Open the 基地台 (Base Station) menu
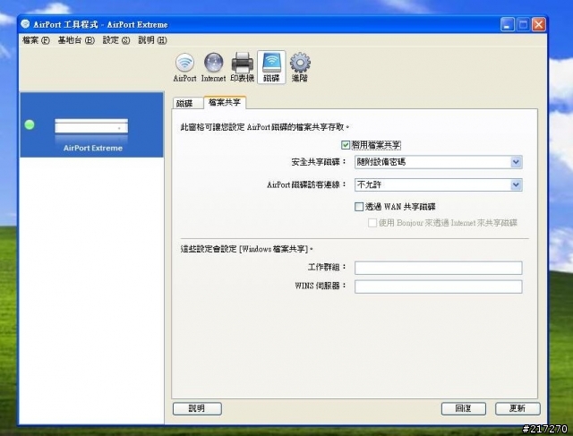573x436 pixels. click(x=76, y=40)
